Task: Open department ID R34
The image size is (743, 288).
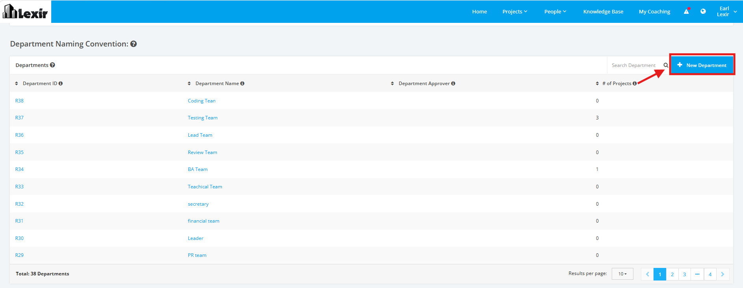Action: click(x=19, y=169)
